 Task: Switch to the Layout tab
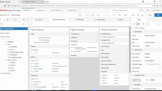click(39, 20)
